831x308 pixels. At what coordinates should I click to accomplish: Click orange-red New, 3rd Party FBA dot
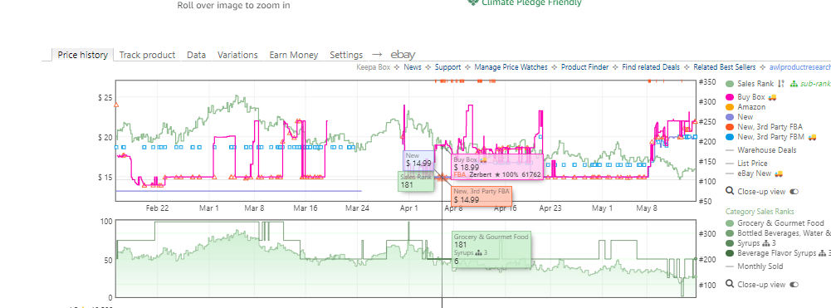pos(731,127)
